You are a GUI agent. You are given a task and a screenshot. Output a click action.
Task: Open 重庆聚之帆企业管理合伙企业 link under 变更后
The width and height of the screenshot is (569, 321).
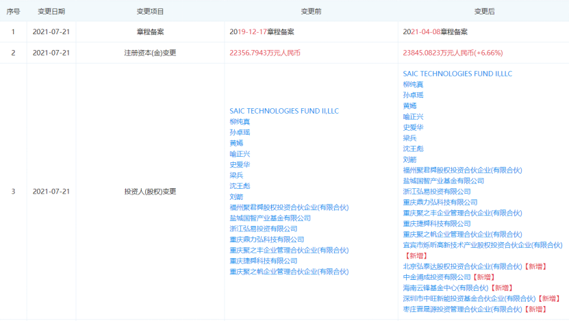[x=462, y=234]
